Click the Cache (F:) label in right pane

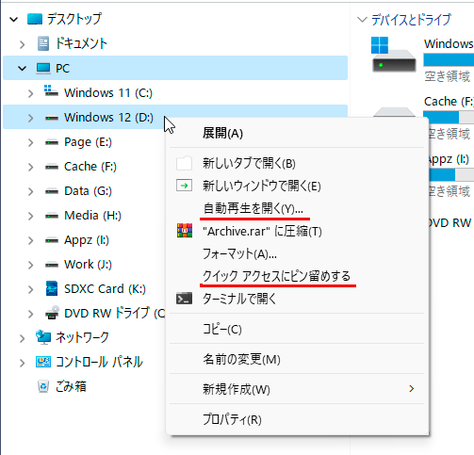pos(449,102)
